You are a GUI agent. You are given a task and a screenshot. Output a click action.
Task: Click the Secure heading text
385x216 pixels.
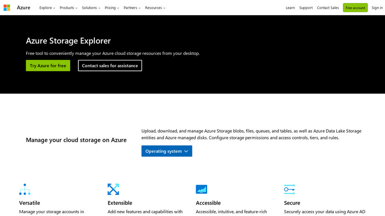[292, 203]
